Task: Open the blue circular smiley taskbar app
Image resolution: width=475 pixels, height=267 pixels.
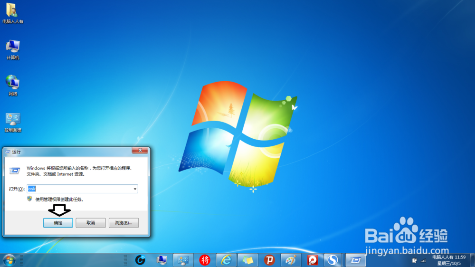Action: coord(140,260)
